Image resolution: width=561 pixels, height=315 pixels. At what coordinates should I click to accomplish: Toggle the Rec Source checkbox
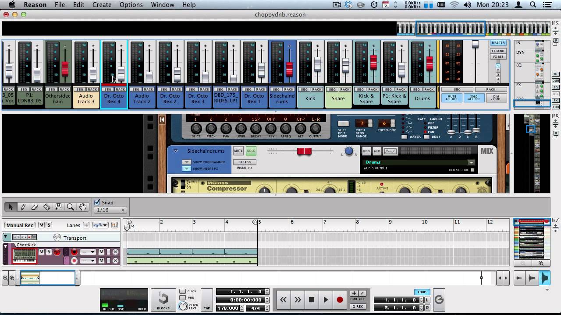click(472, 170)
